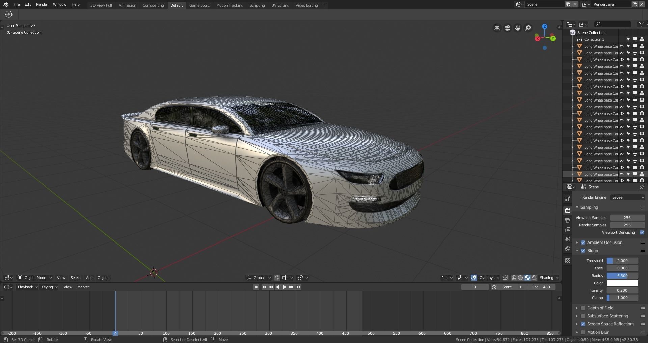This screenshot has width=648, height=343.
Task: Click the auto keying record button
Action: click(256, 287)
